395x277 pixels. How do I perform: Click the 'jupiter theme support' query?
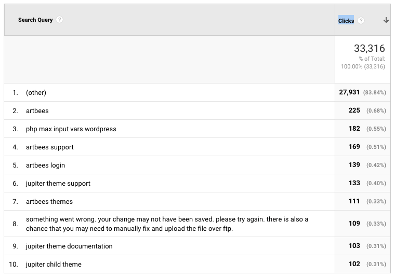pyautogui.click(x=58, y=184)
